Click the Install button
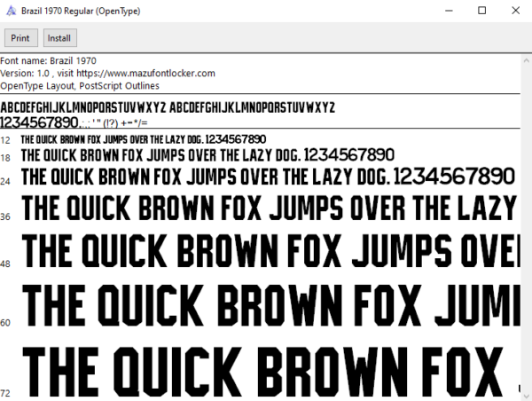 point(59,37)
